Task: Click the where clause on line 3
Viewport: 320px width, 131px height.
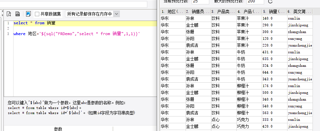Action: 77,34
